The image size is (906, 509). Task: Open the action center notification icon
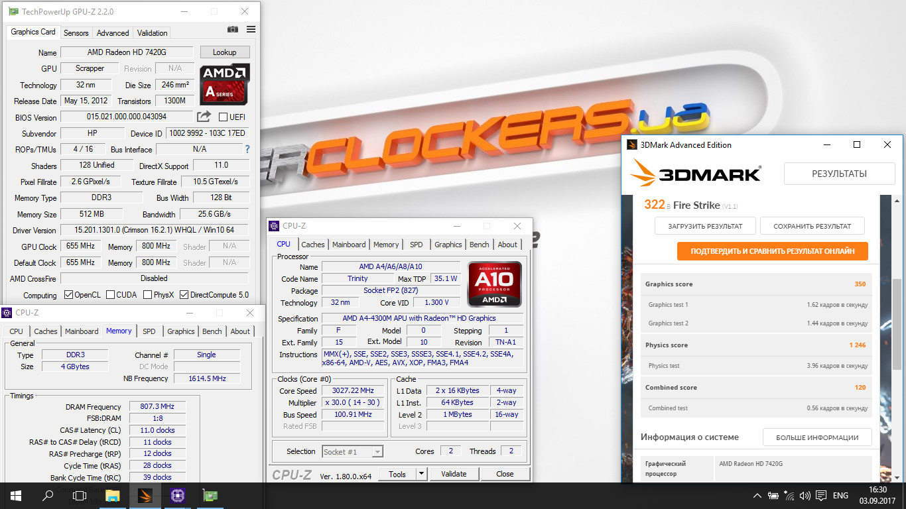[x=821, y=496]
